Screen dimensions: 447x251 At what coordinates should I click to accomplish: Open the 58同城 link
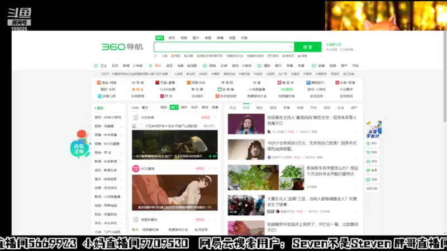coord(137,83)
